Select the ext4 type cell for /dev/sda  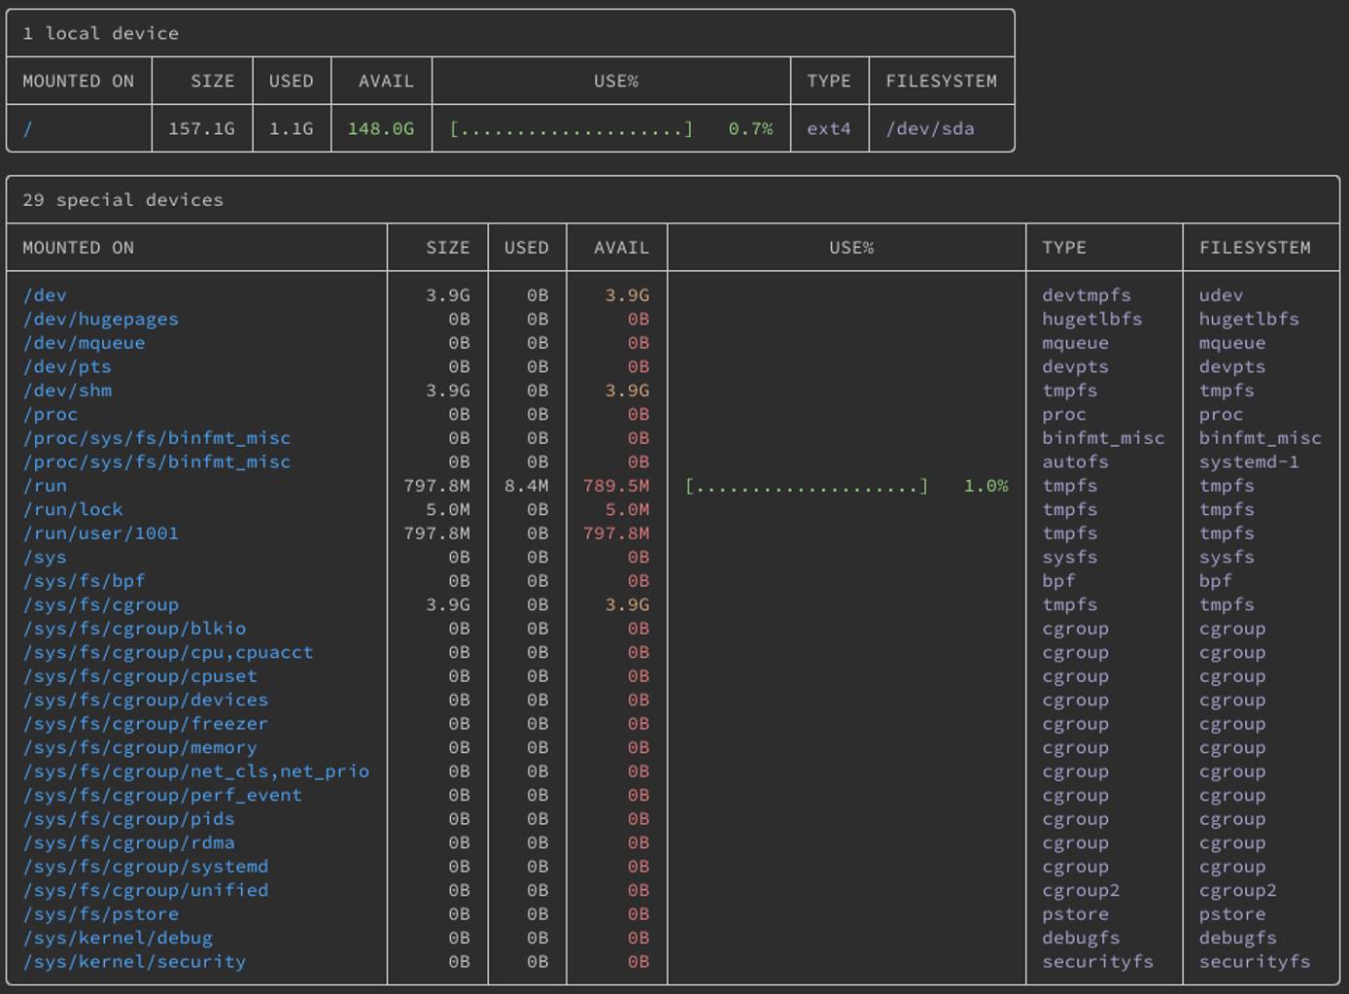[x=828, y=127]
